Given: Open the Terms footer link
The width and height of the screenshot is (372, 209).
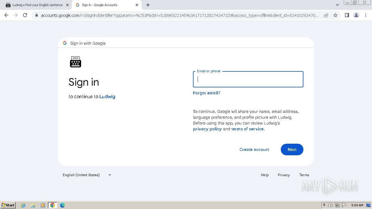Looking at the screenshot, I should 304,175.
